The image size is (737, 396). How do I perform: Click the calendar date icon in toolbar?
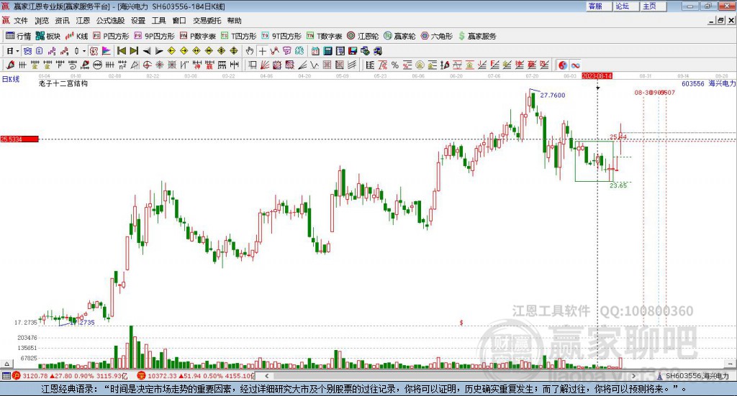(x=315, y=51)
